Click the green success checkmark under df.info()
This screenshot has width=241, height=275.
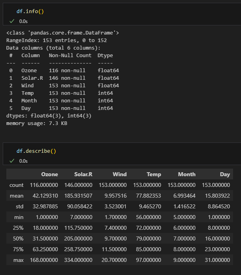point(12,21)
